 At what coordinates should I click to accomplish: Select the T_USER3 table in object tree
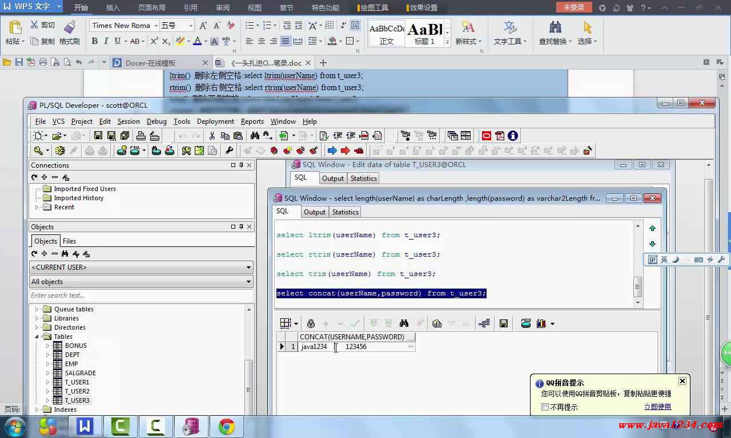coord(77,400)
